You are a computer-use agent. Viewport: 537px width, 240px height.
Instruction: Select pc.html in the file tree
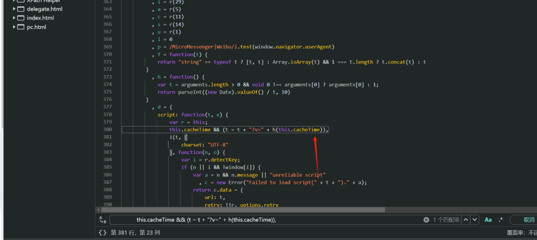click(36, 27)
